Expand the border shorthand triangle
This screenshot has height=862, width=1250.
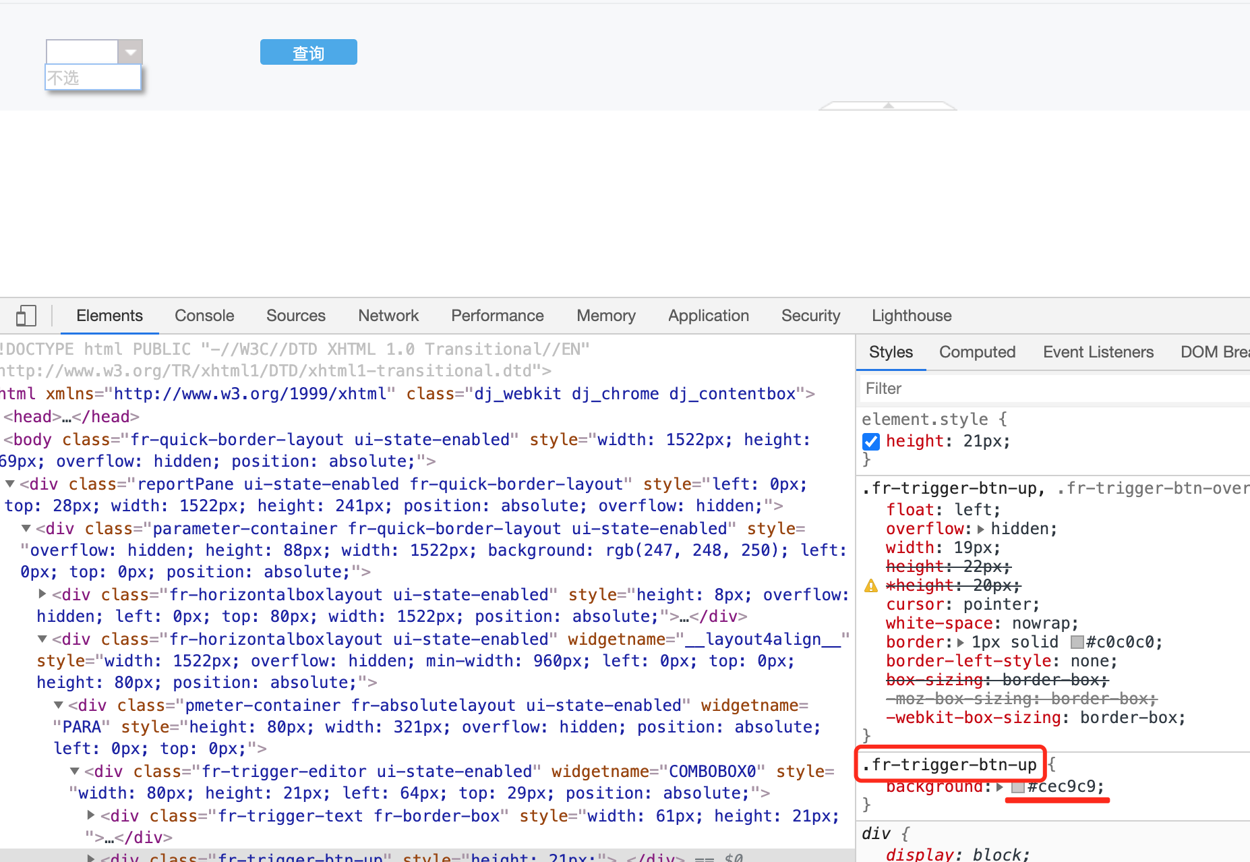[961, 642]
